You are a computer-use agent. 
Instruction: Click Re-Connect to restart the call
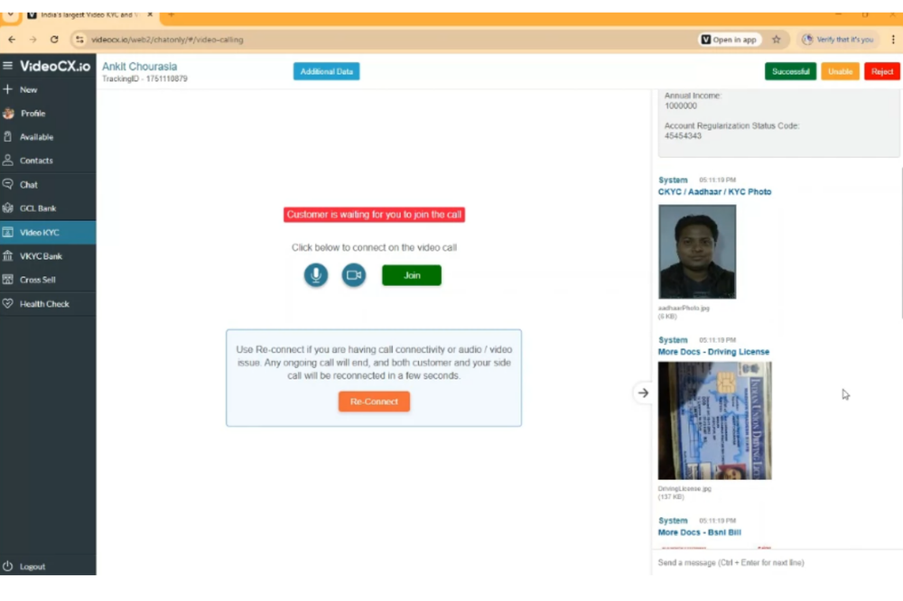374,401
